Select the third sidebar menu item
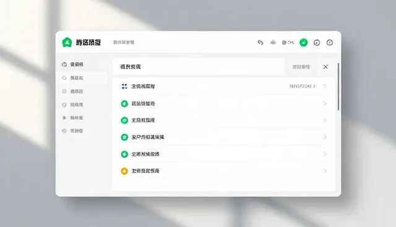 [82, 91]
